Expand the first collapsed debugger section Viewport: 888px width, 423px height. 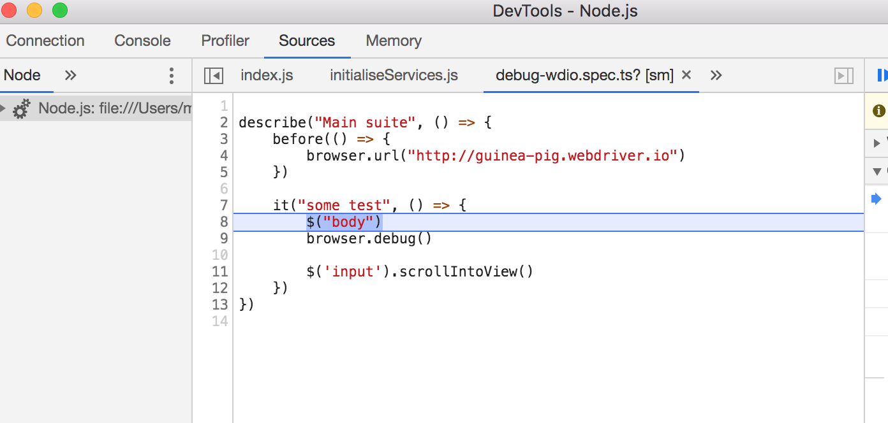point(877,143)
